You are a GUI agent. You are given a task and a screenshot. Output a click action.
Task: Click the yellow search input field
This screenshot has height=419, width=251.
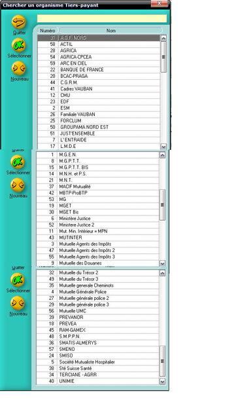click(102, 18)
